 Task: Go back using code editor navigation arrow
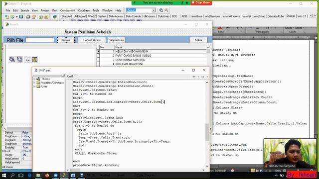pyautogui.click(x=194, y=77)
